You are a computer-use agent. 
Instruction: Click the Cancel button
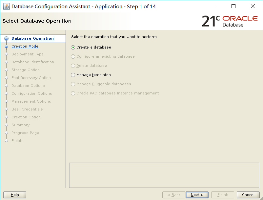point(248,195)
